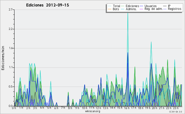Screen dimensions: 185x114
Task: Click the '23 h' x-axis tick label
Action: (175, 108)
